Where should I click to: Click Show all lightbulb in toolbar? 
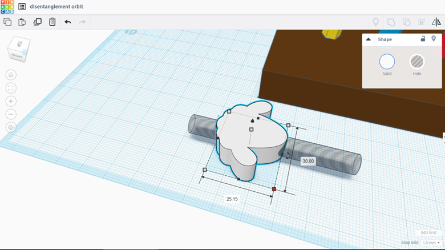tap(376, 22)
